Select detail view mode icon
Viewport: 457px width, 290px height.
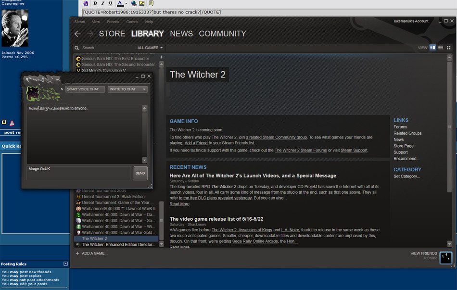(432, 48)
